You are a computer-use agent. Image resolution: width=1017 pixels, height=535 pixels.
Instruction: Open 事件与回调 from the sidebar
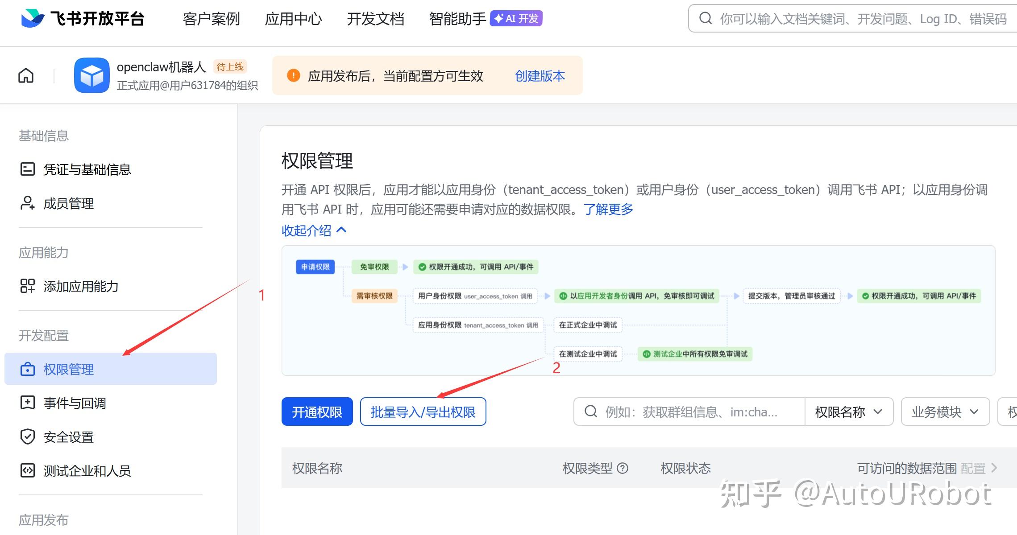coord(75,403)
